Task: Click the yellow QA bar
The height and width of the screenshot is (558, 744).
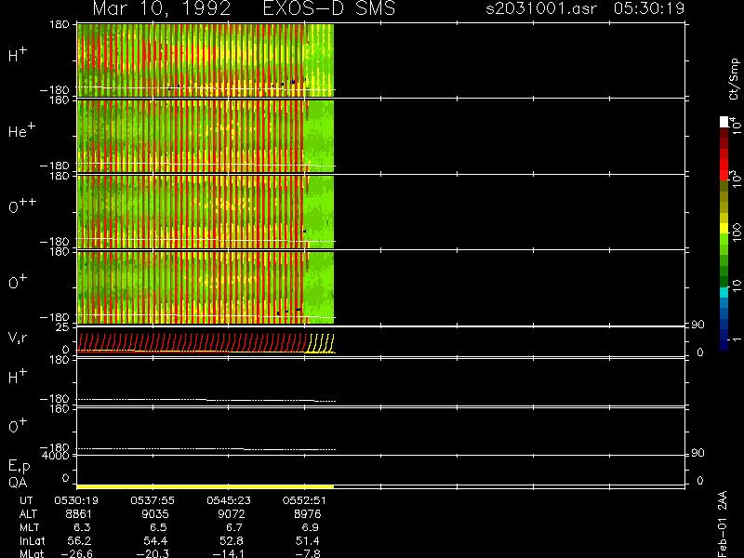Action: click(205, 486)
